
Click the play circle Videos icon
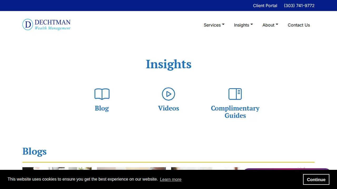coord(168,94)
